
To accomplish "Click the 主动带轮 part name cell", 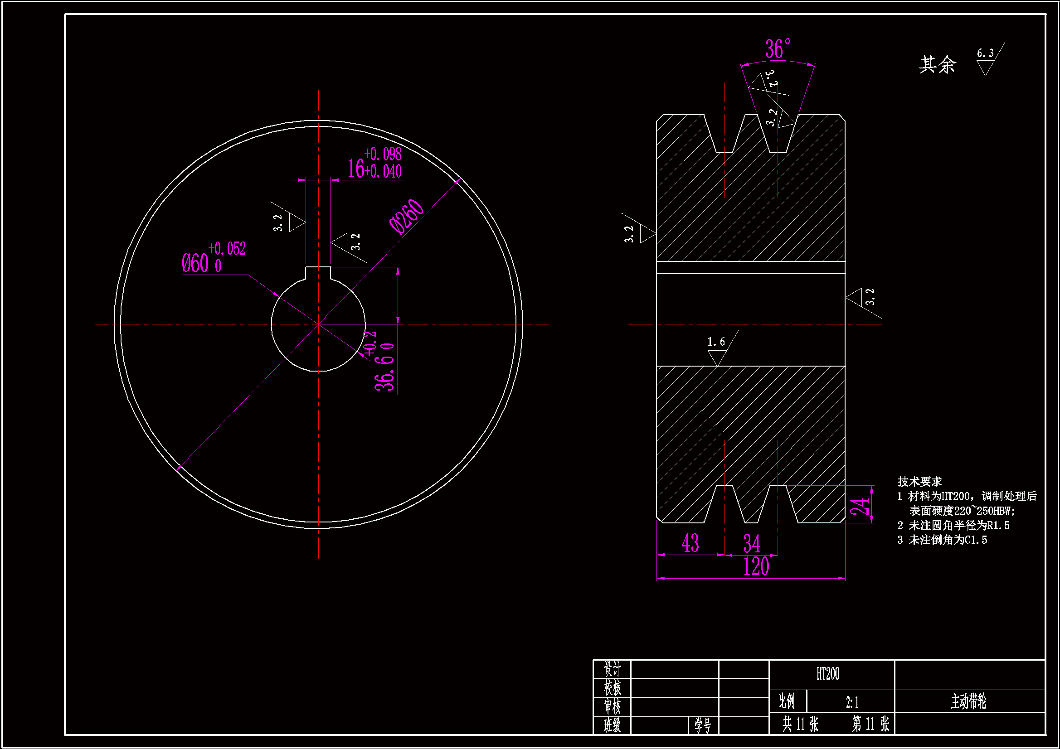I will click(968, 701).
